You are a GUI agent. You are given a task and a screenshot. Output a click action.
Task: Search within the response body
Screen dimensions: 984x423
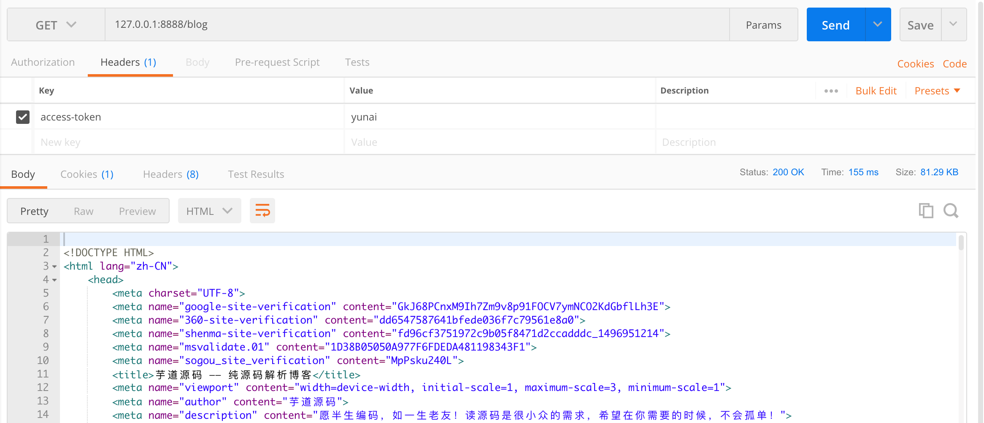point(951,211)
